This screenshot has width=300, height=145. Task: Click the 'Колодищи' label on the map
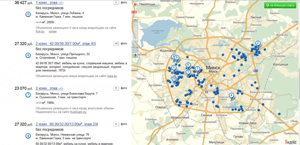point(280,64)
